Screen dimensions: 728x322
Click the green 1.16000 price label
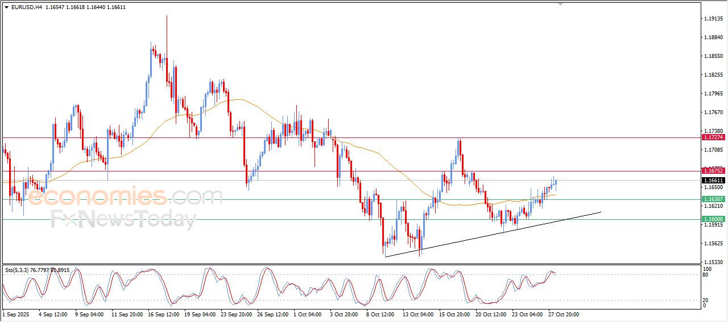[713, 219]
